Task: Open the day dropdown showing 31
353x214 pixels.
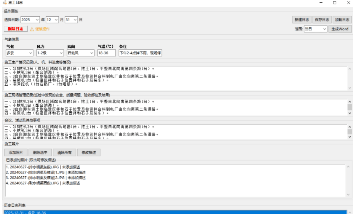Action: [x=71, y=20]
